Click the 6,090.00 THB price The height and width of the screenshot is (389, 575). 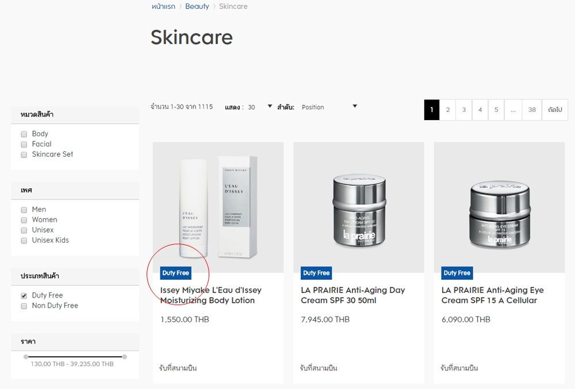pyautogui.click(x=466, y=319)
